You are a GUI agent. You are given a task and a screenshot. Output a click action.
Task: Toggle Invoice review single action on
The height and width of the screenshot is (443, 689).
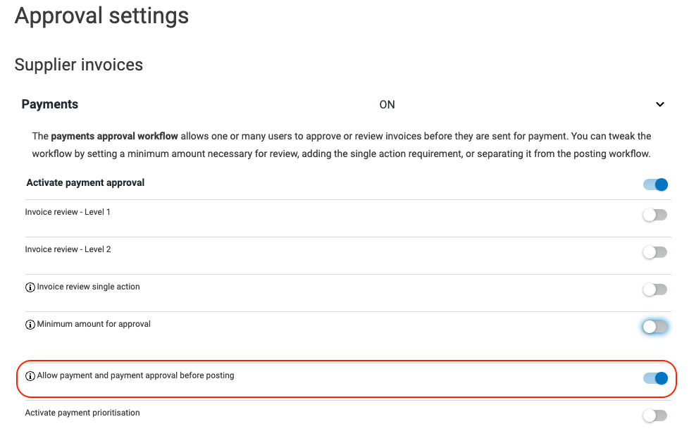pos(655,289)
